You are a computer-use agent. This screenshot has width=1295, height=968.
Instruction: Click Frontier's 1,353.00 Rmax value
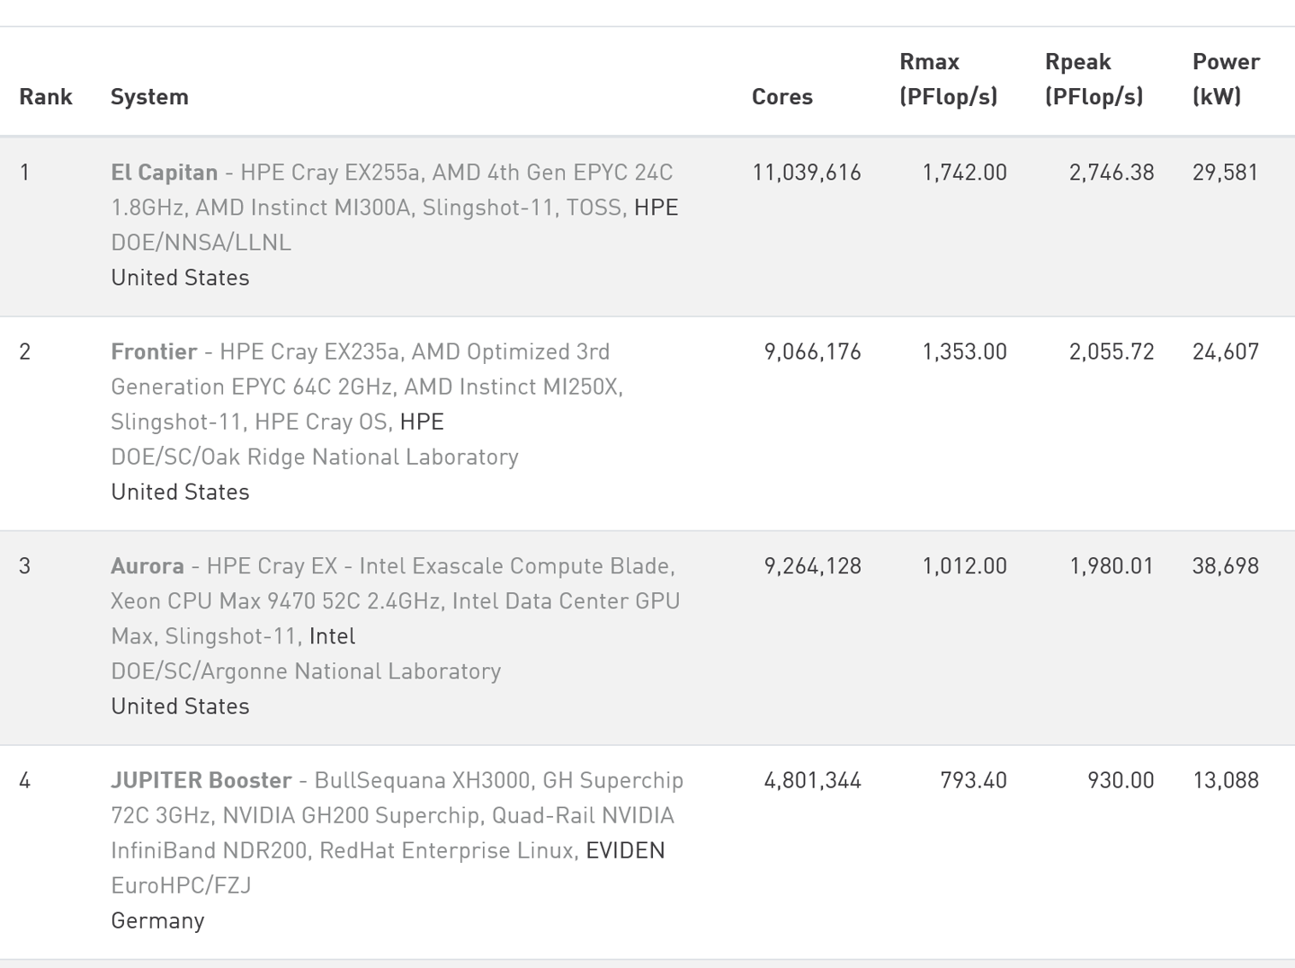tap(964, 351)
